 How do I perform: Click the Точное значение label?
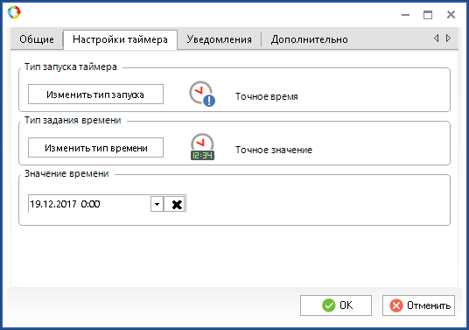tap(273, 150)
